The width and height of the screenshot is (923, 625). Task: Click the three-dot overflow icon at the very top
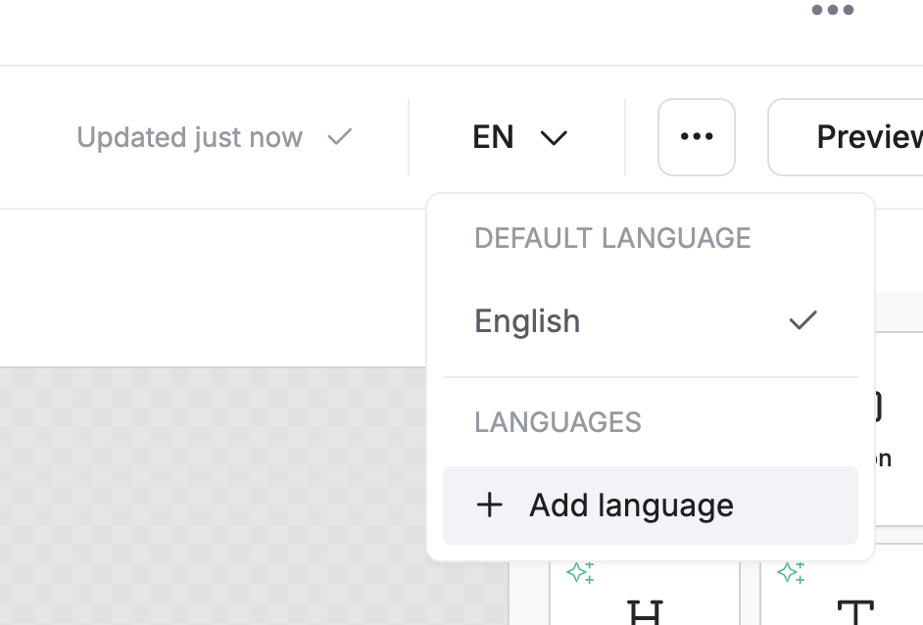click(833, 11)
